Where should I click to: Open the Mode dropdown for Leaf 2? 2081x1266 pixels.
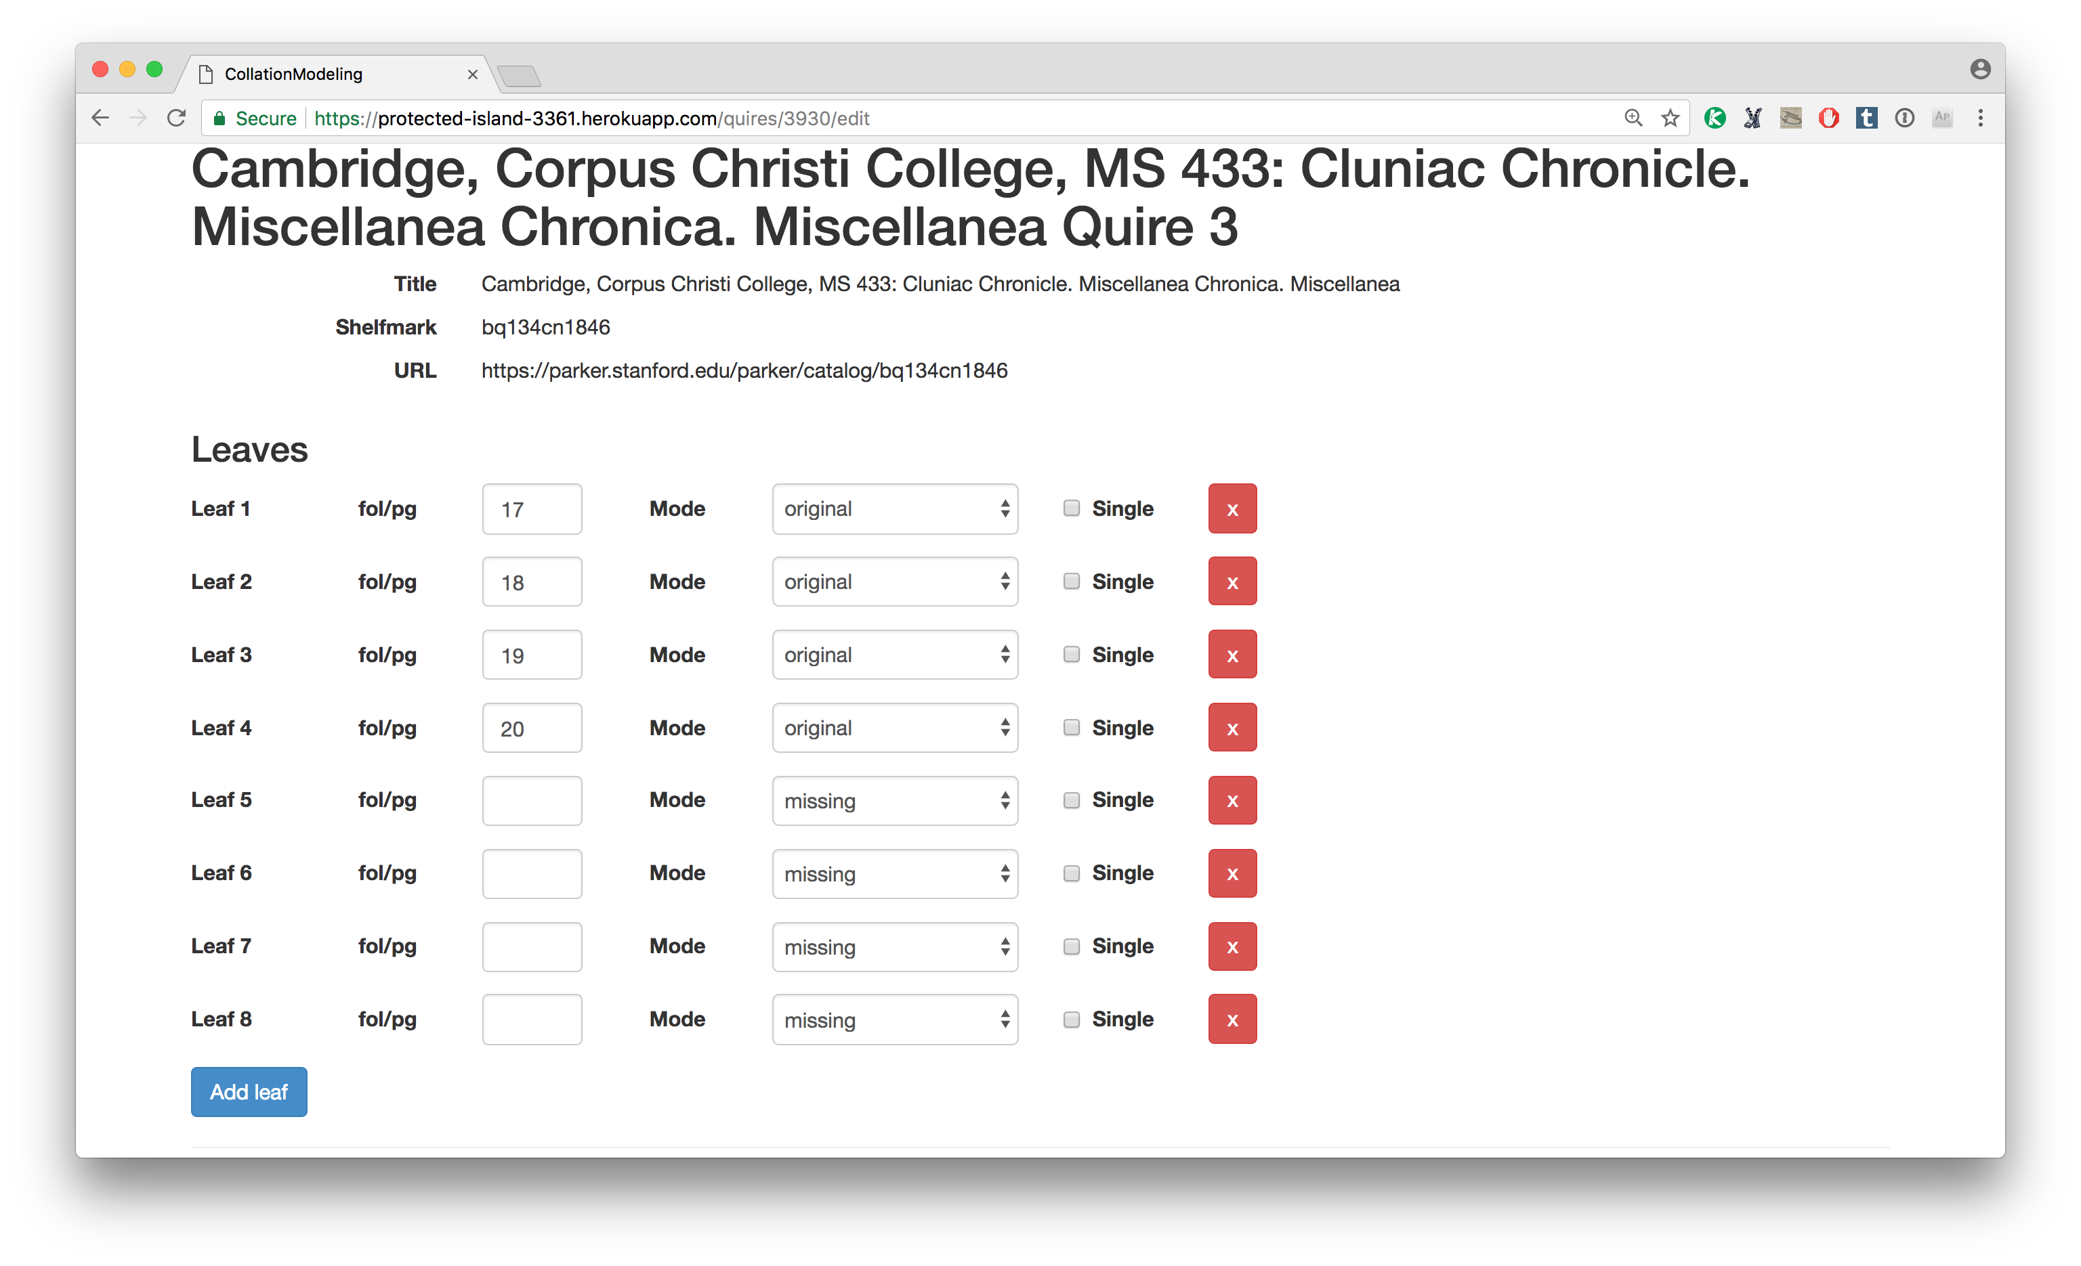(894, 582)
